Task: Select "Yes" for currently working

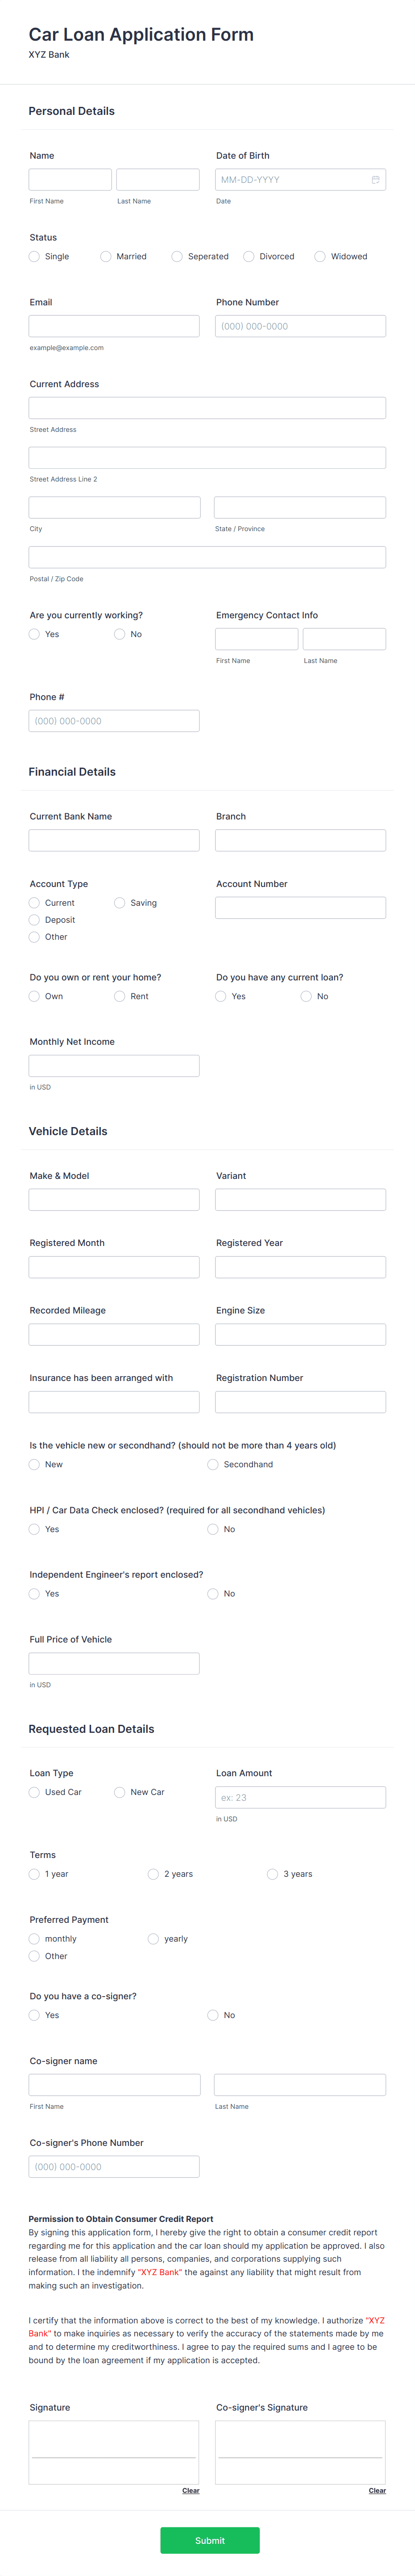Action: 34,634
